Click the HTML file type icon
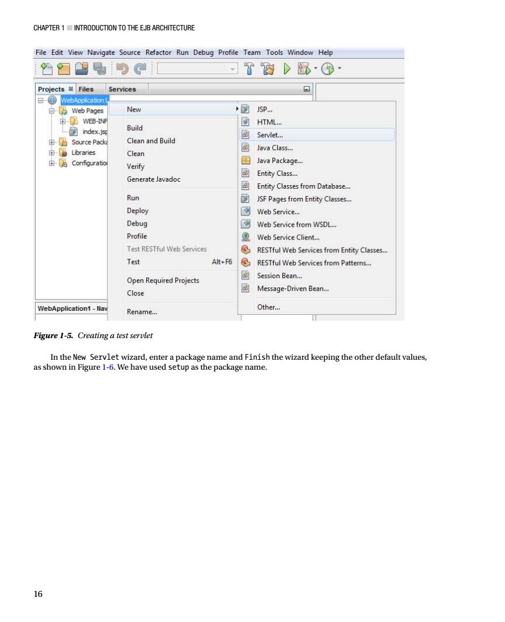This screenshot has width=505, height=622. click(245, 122)
